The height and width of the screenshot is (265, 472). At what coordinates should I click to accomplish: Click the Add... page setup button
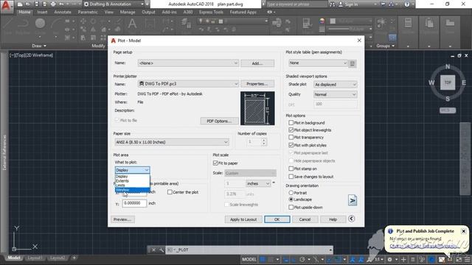point(257,63)
